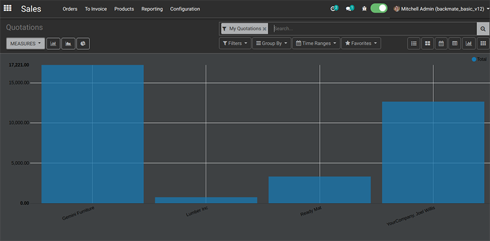
Task: Open the Mitchell Admin user menu
Action: point(441,9)
